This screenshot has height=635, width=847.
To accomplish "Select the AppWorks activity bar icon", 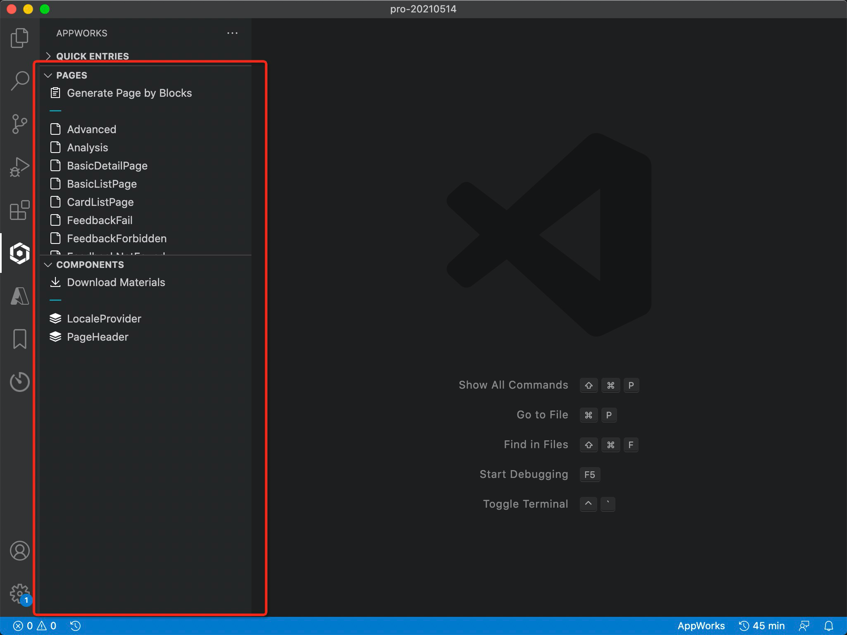I will click(x=19, y=253).
